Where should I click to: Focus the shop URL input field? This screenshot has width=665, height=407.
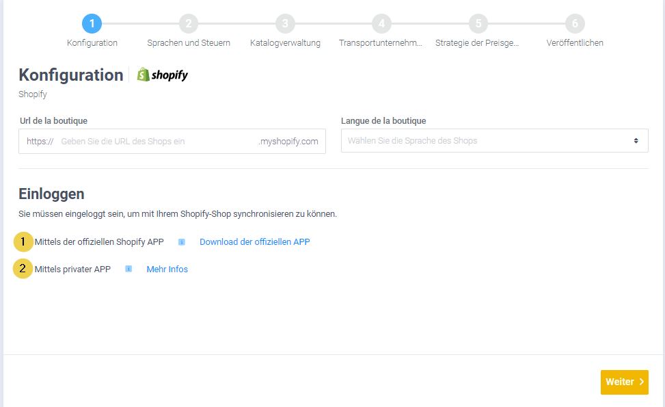coord(157,142)
